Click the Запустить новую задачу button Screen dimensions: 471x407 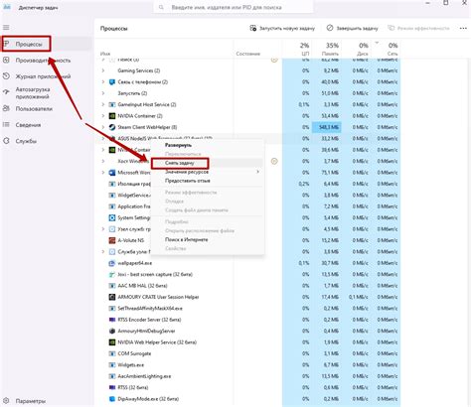point(282,28)
